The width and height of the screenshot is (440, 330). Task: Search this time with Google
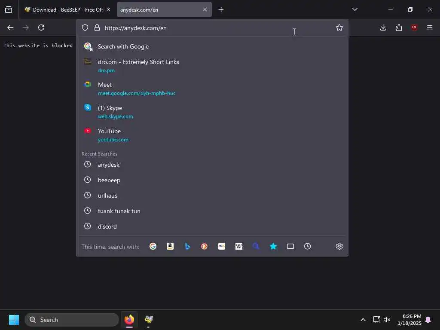point(153,246)
